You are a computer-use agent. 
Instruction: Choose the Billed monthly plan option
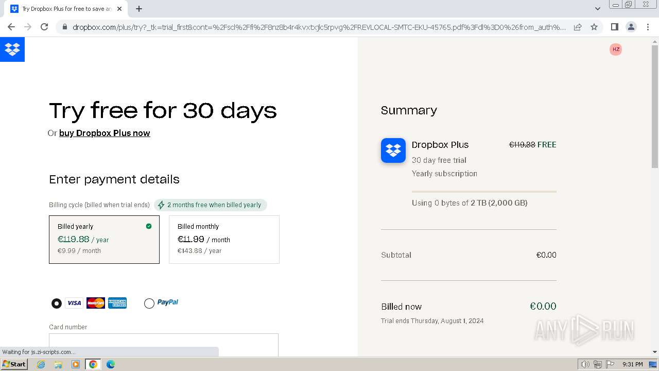224,240
